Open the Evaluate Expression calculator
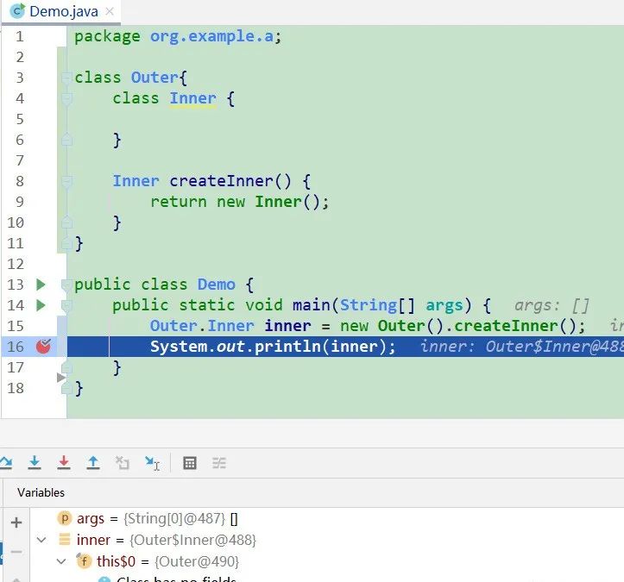The image size is (624, 582). [x=190, y=463]
